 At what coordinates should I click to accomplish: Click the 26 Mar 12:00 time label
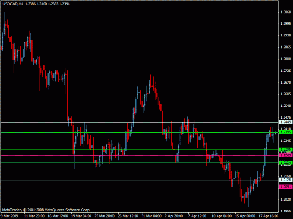(128, 216)
